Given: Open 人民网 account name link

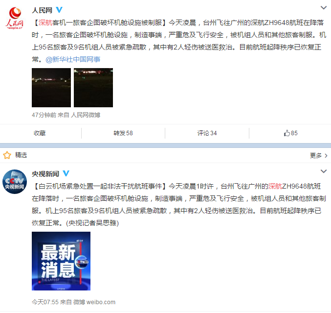Looking at the screenshot, I should [42, 10].
